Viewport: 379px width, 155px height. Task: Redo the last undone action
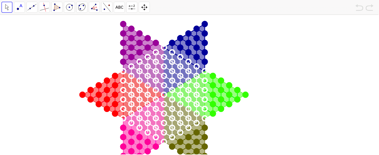[370, 7]
